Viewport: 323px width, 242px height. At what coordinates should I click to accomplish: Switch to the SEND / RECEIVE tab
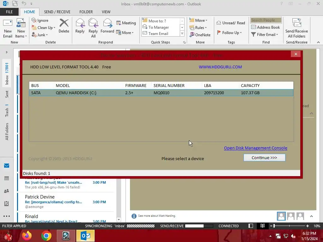click(57, 12)
